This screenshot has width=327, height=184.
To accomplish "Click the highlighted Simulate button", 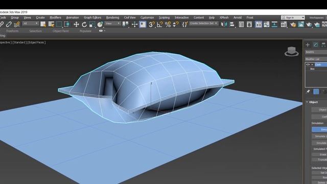I will pyautogui.click(x=319, y=129).
